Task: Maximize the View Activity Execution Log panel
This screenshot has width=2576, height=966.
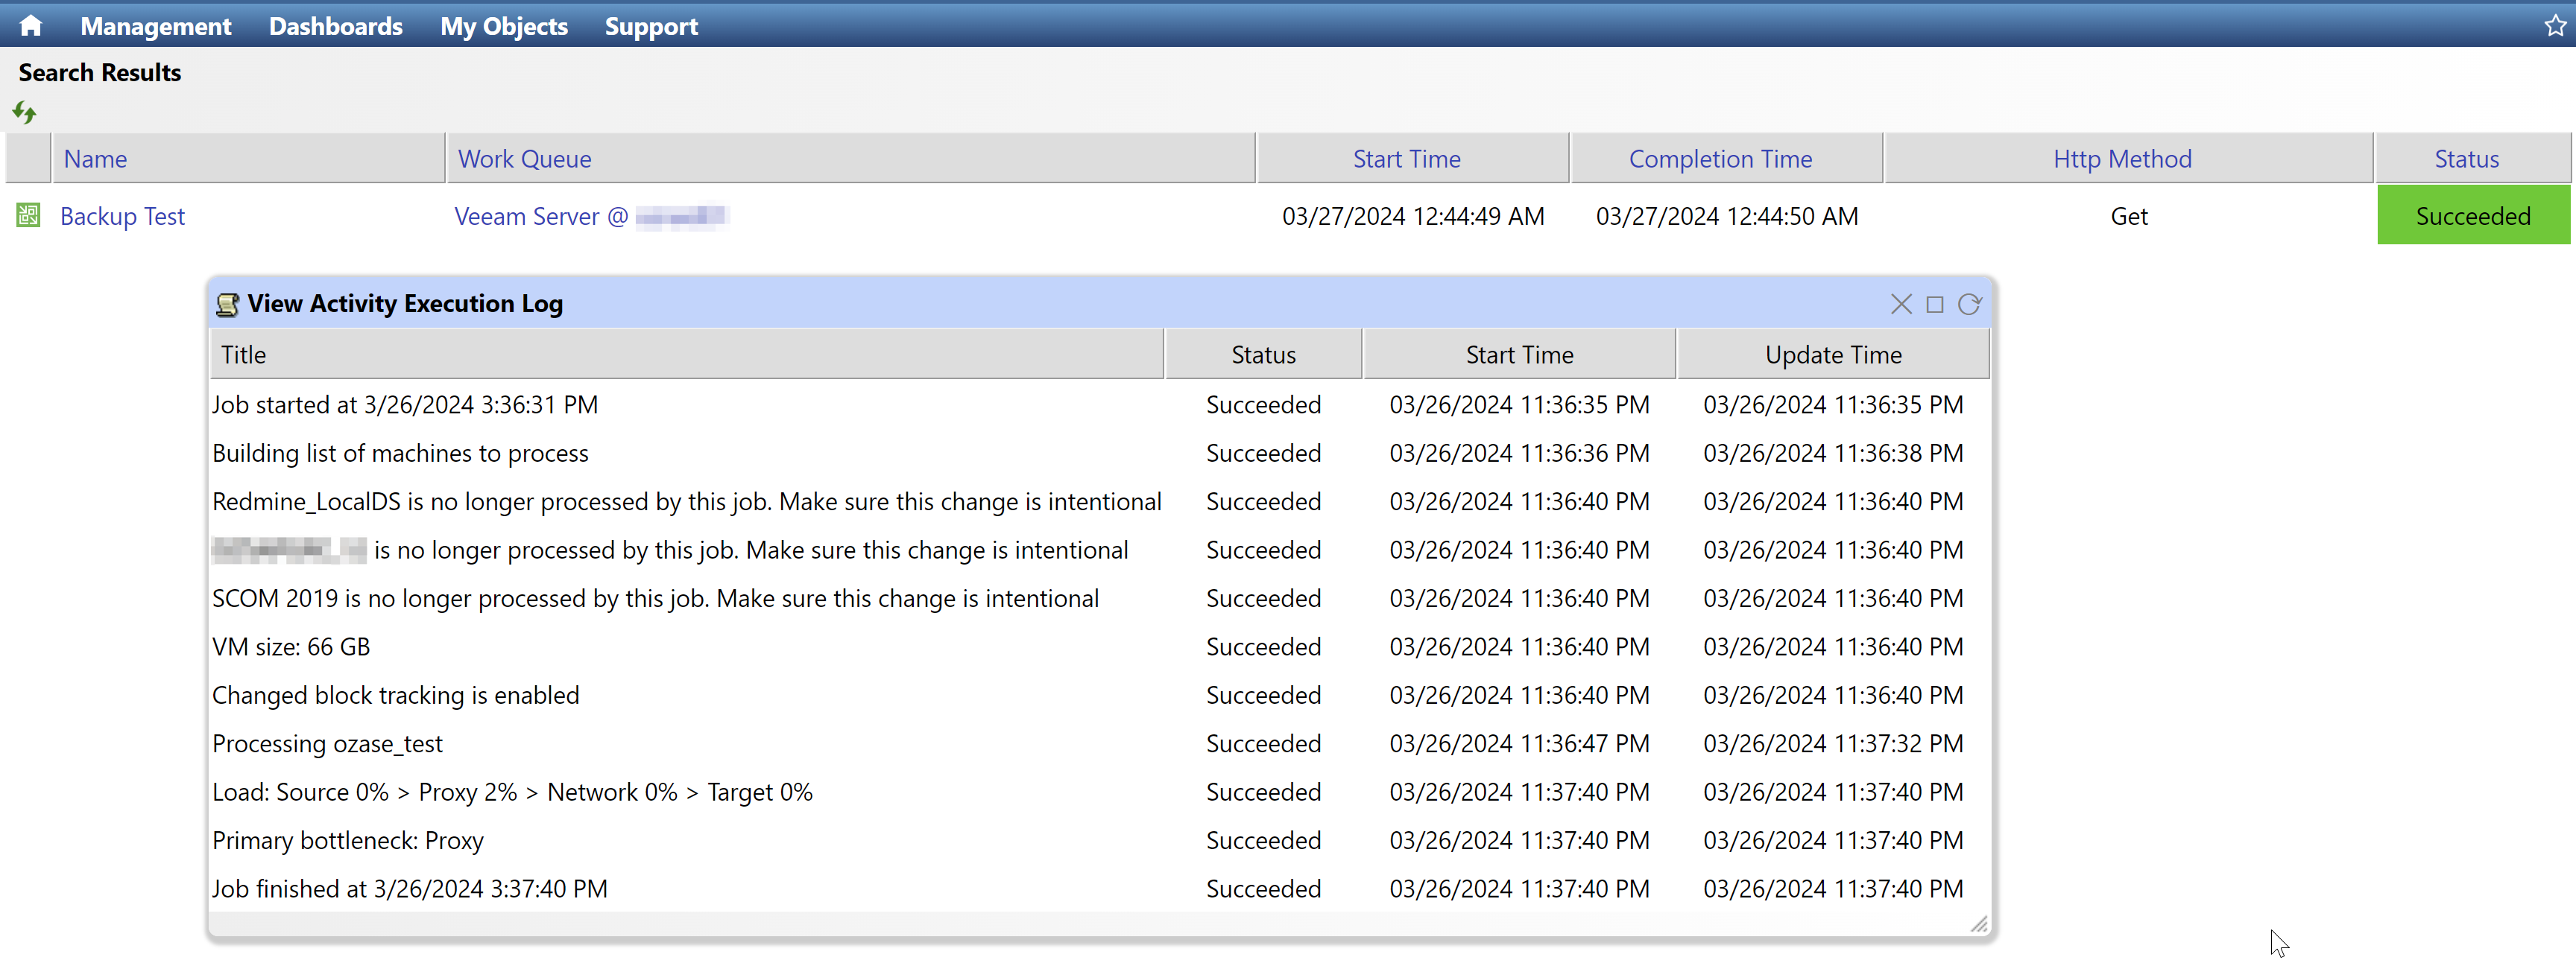Action: point(1935,305)
